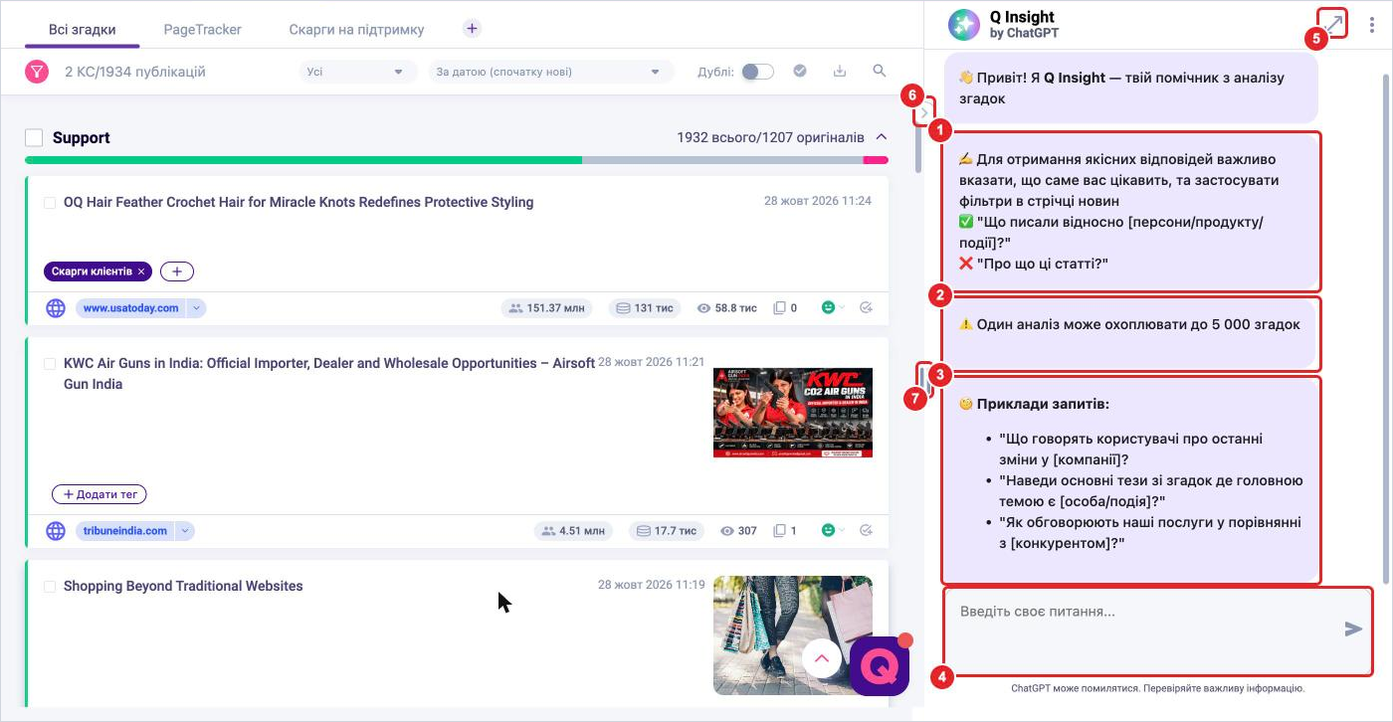Screen dimensions: 1393x722
Task: Check the Support group checkbox
Action: 34,138
